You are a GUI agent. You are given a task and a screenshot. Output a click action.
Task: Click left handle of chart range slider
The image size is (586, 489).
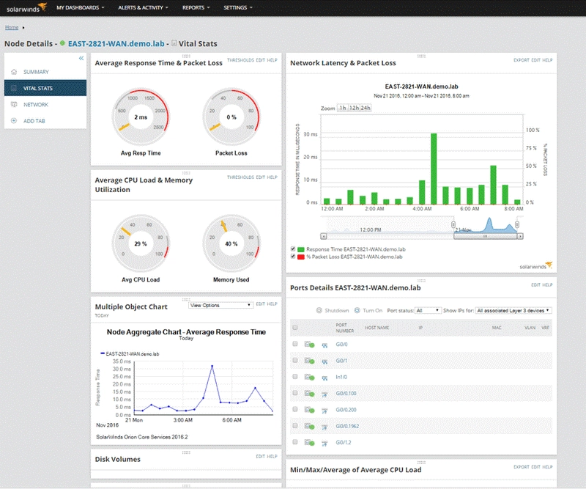[x=453, y=224]
